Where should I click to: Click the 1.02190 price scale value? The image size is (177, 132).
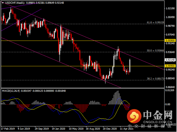[x=170, y=8]
